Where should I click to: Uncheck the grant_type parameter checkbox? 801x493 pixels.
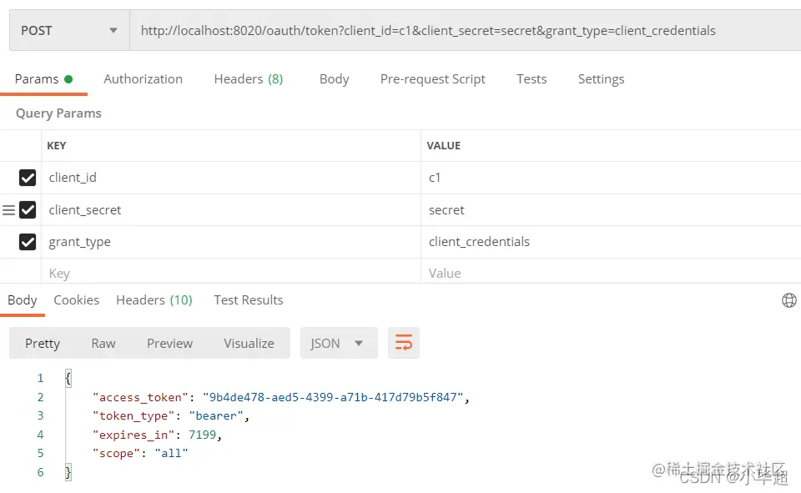(x=28, y=242)
